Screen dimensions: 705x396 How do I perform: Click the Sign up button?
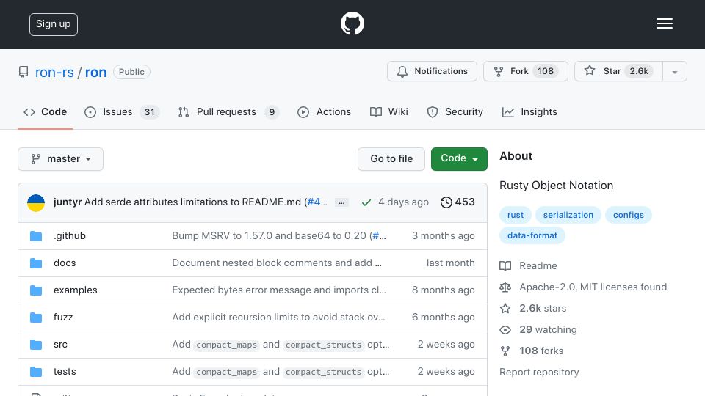pyautogui.click(x=54, y=24)
